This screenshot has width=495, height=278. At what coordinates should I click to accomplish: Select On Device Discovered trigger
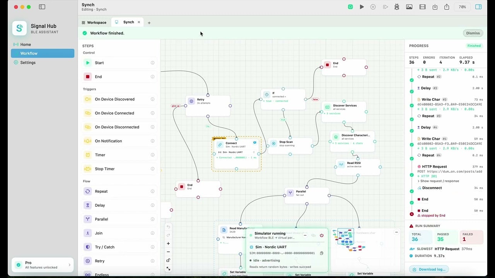(120, 99)
